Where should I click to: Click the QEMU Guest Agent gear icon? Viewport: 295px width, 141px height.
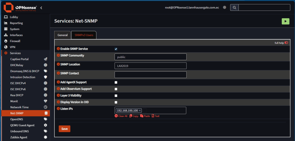[45, 125]
